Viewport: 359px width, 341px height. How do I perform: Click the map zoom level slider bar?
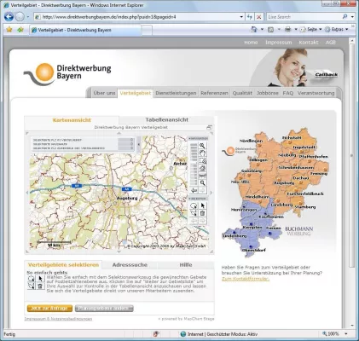click(194, 164)
